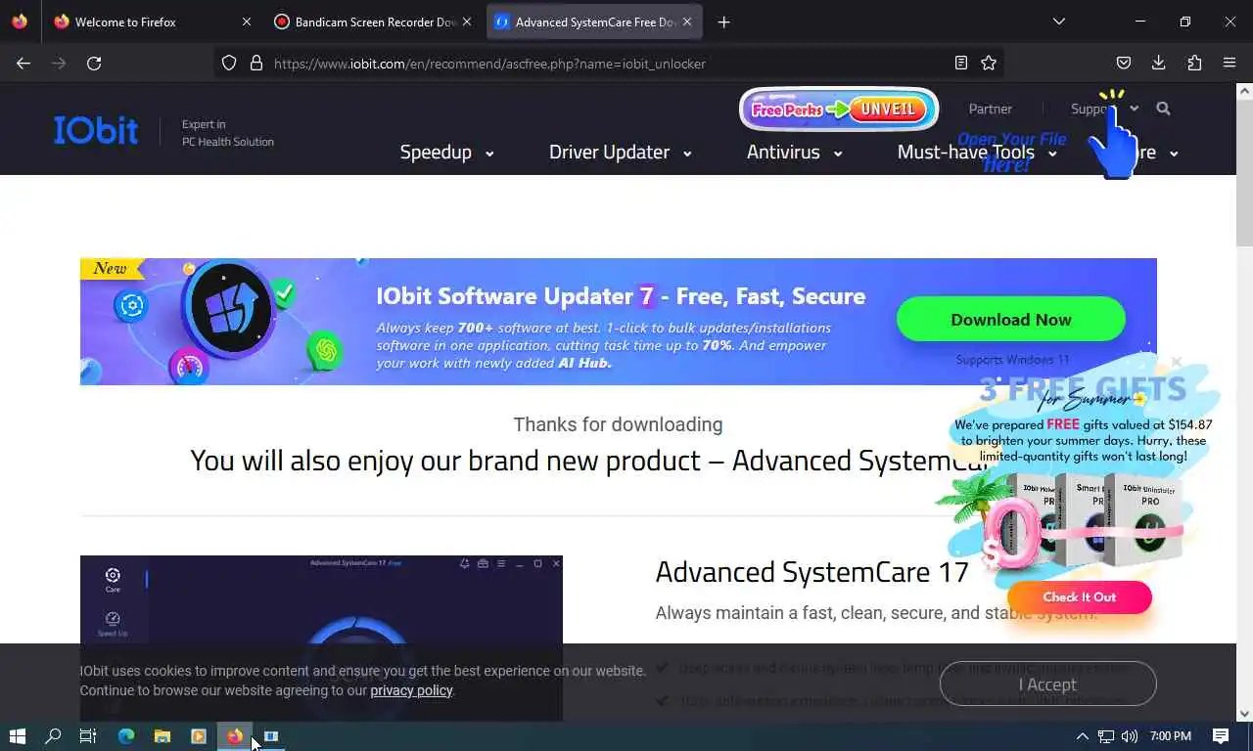The height and width of the screenshot is (751, 1253).
Task: Reload the page with the refresh icon
Action: (94, 63)
